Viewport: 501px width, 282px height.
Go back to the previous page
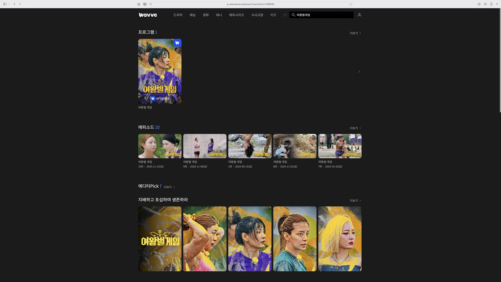pos(14,4)
